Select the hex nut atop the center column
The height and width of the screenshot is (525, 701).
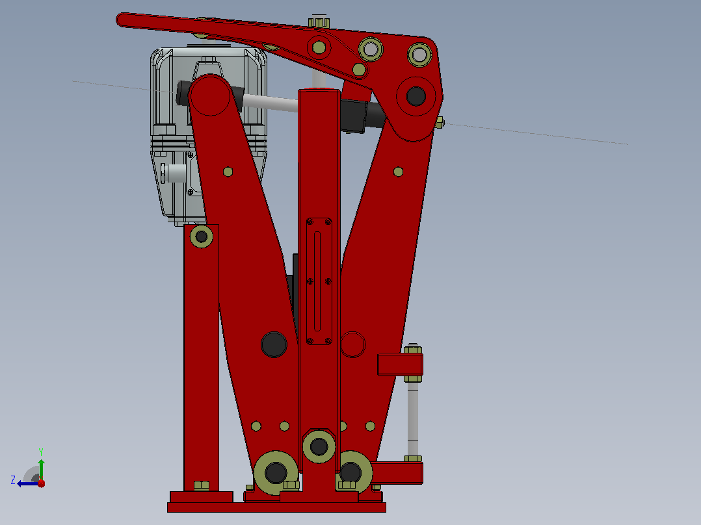coord(319,22)
